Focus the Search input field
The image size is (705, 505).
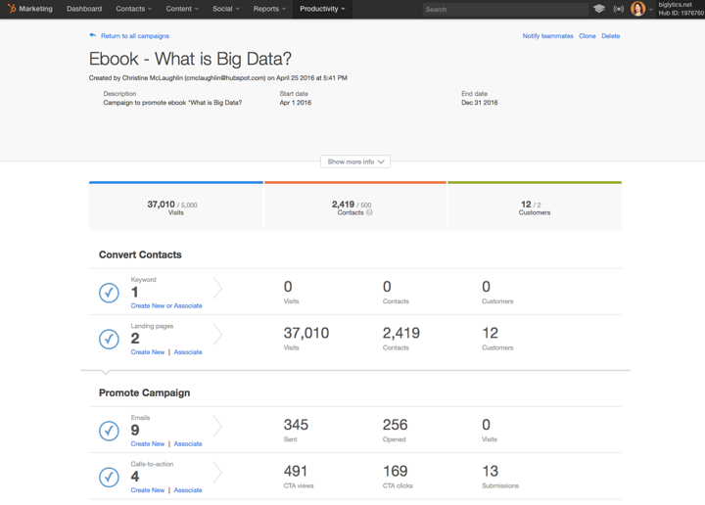(505, 9)
